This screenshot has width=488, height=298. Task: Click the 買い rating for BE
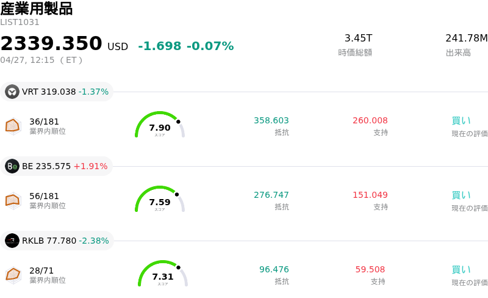click(461, 195)
